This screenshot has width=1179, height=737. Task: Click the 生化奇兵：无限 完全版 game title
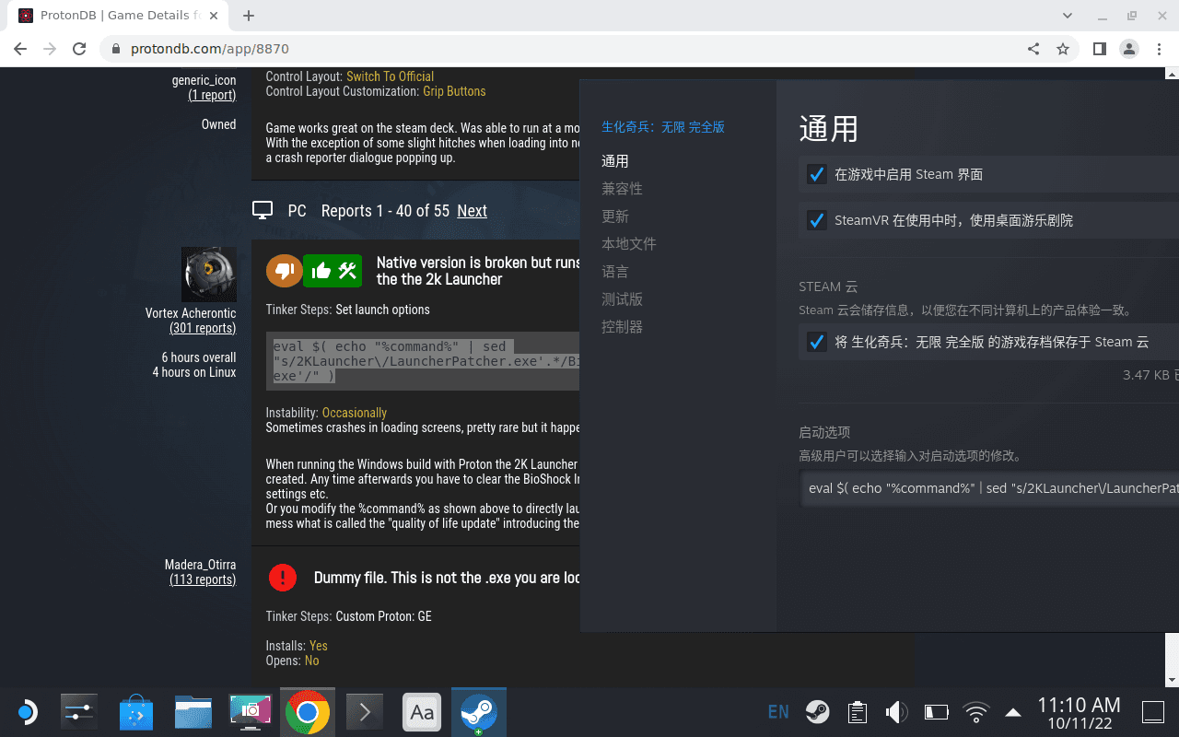(x=663, y=127)
